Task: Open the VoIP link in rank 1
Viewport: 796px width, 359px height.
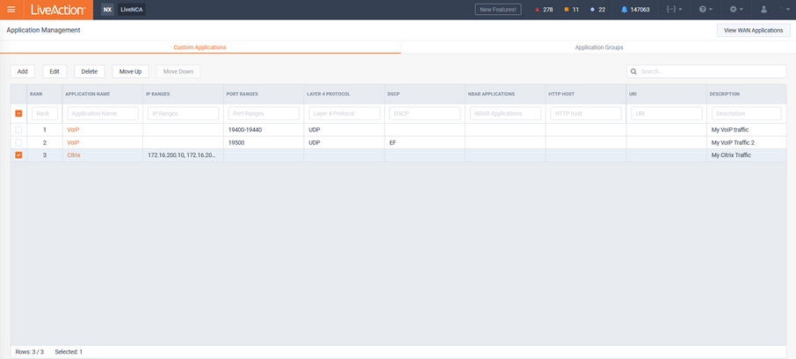Action: (73, 130)
